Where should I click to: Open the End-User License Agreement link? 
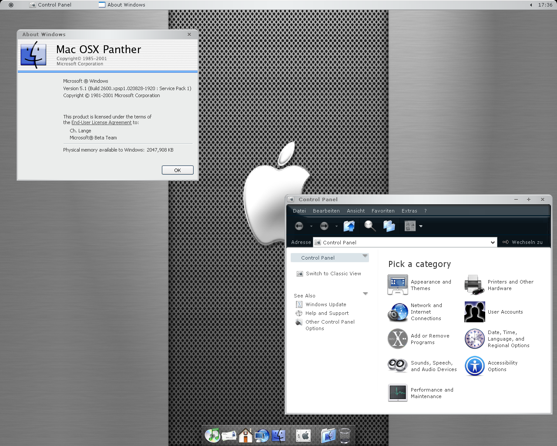(x=101, y=123)
